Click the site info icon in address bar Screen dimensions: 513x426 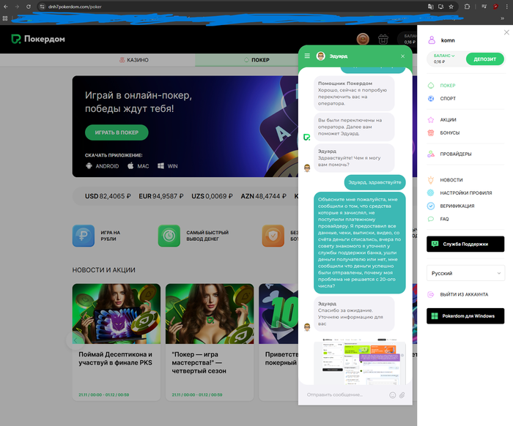(43, 7)
